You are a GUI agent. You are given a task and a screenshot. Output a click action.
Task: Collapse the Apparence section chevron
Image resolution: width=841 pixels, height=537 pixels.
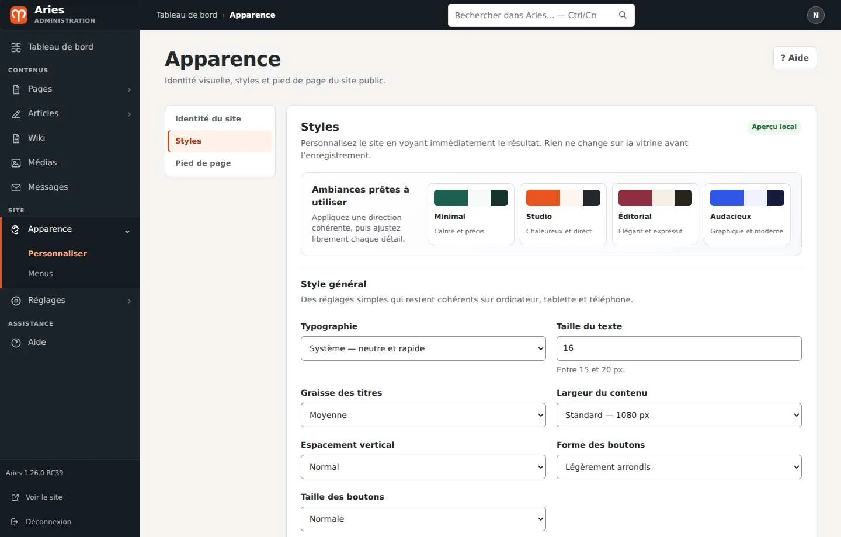tap(127, 231)
